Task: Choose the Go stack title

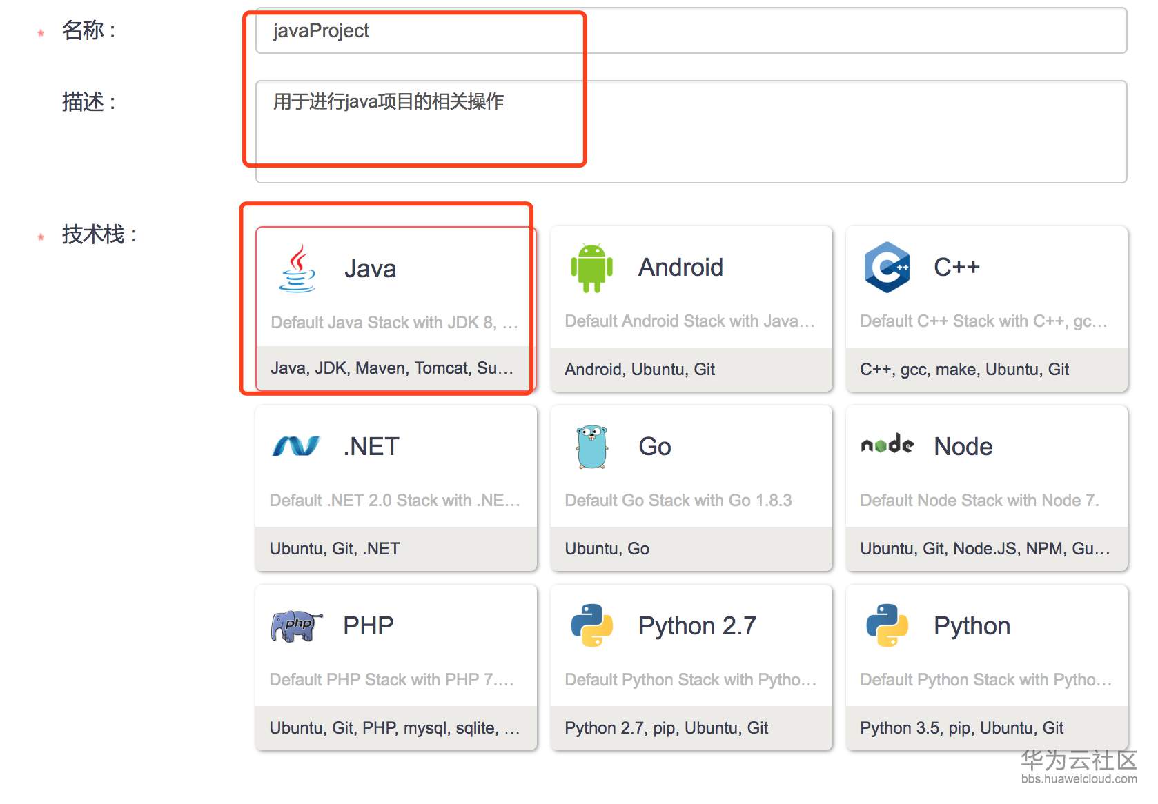Action: [655, 447]
